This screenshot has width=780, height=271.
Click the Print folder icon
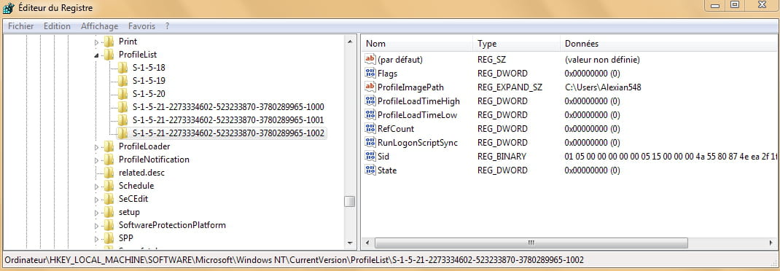click(x=109, y=42)
